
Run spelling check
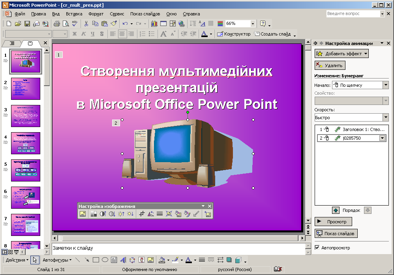click(75, 24)
